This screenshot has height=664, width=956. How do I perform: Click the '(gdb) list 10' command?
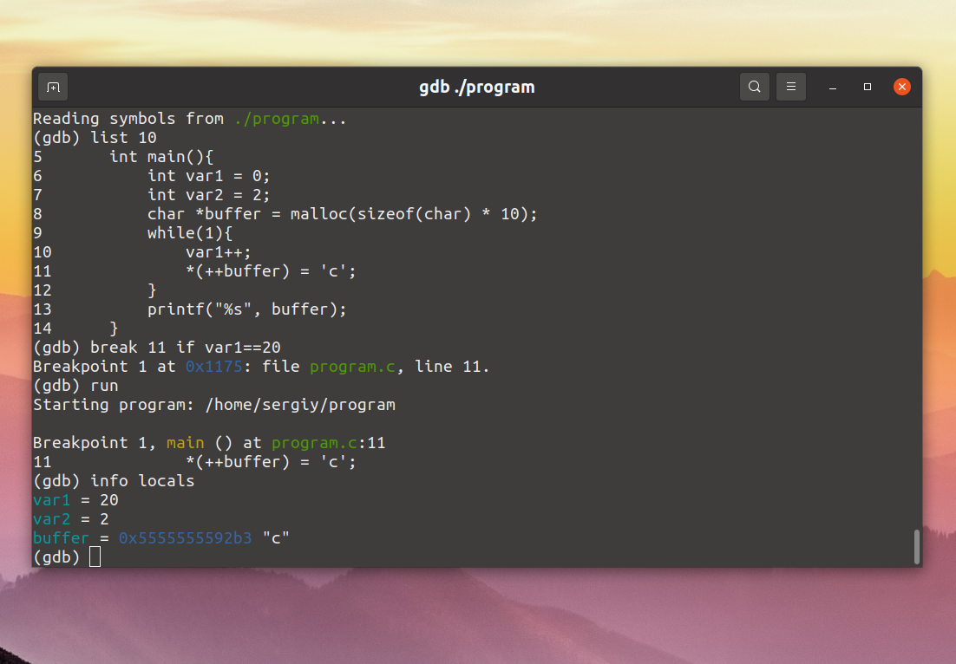point(95,138)
